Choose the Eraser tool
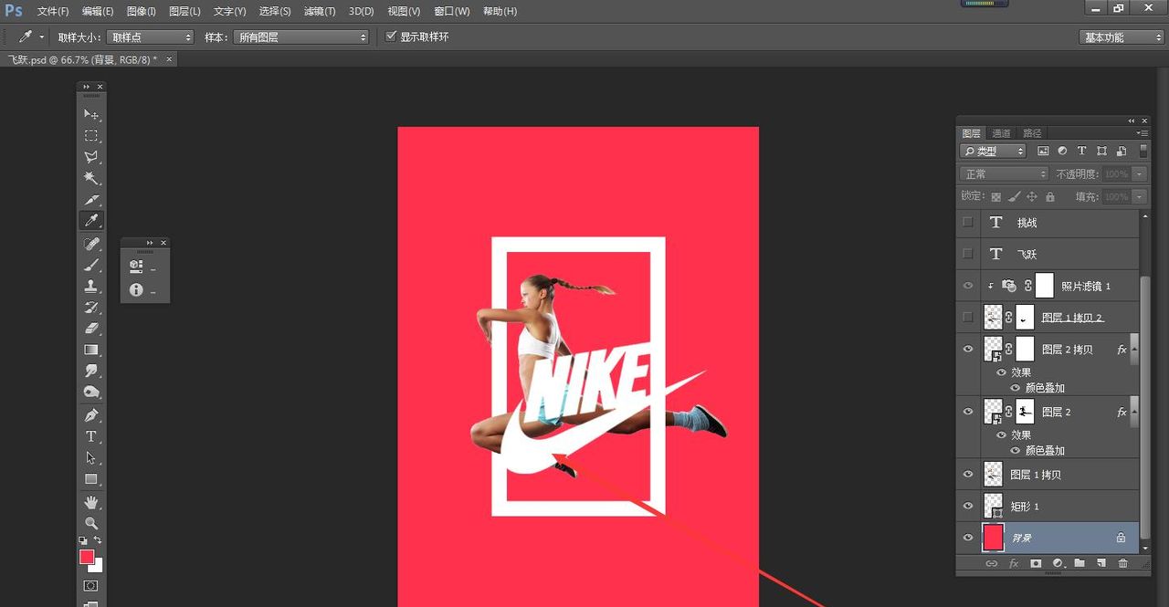The image size is (1169, 607). (x=91, y=329)
